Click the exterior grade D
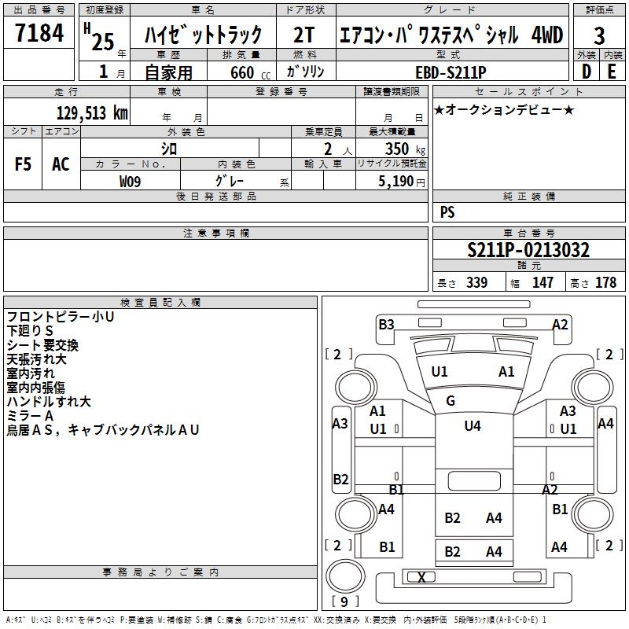Image resolution: width=629 pixels, height=629 pixels. point(587,72)
